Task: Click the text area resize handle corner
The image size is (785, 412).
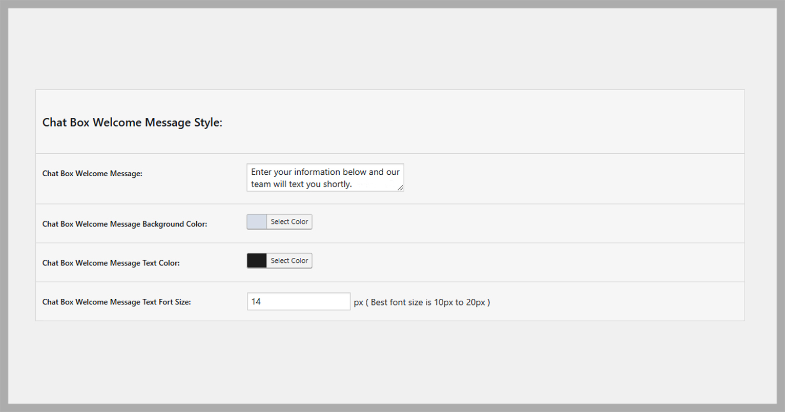Action: coord(401,188)
